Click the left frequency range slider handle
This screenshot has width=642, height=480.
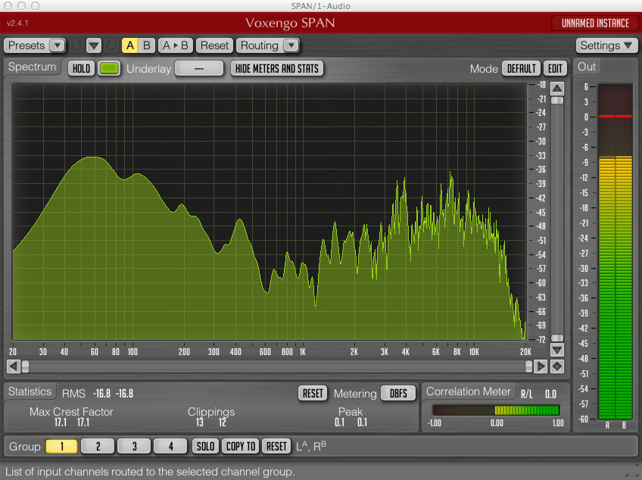(26, 366)
